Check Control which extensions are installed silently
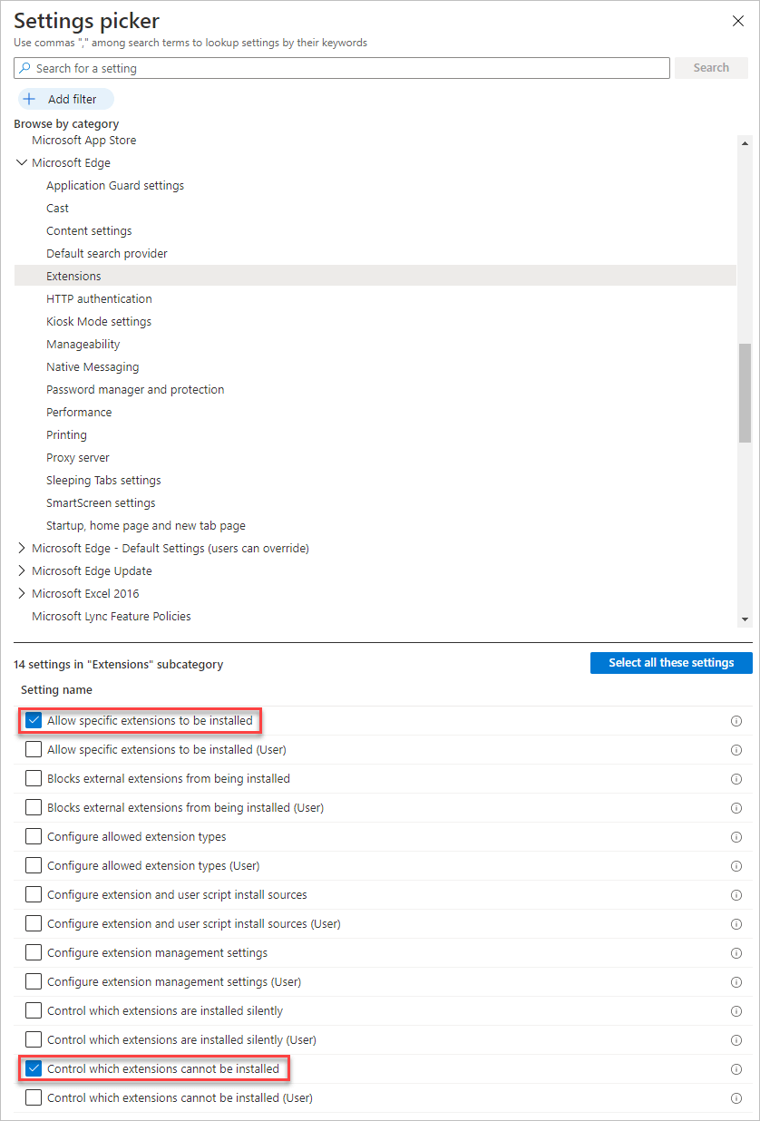760x1121 pixels. click(x=34, y=1010)
